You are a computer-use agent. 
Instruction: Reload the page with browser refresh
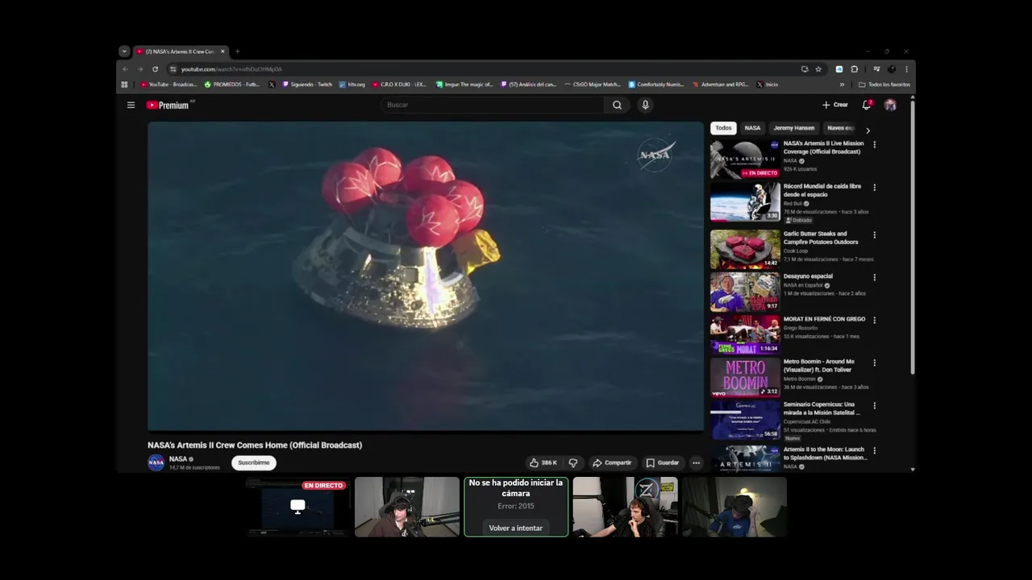(156, 69)
